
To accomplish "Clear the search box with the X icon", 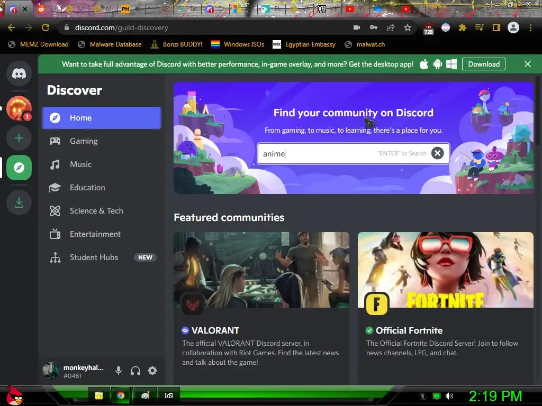I will [437, 153].
